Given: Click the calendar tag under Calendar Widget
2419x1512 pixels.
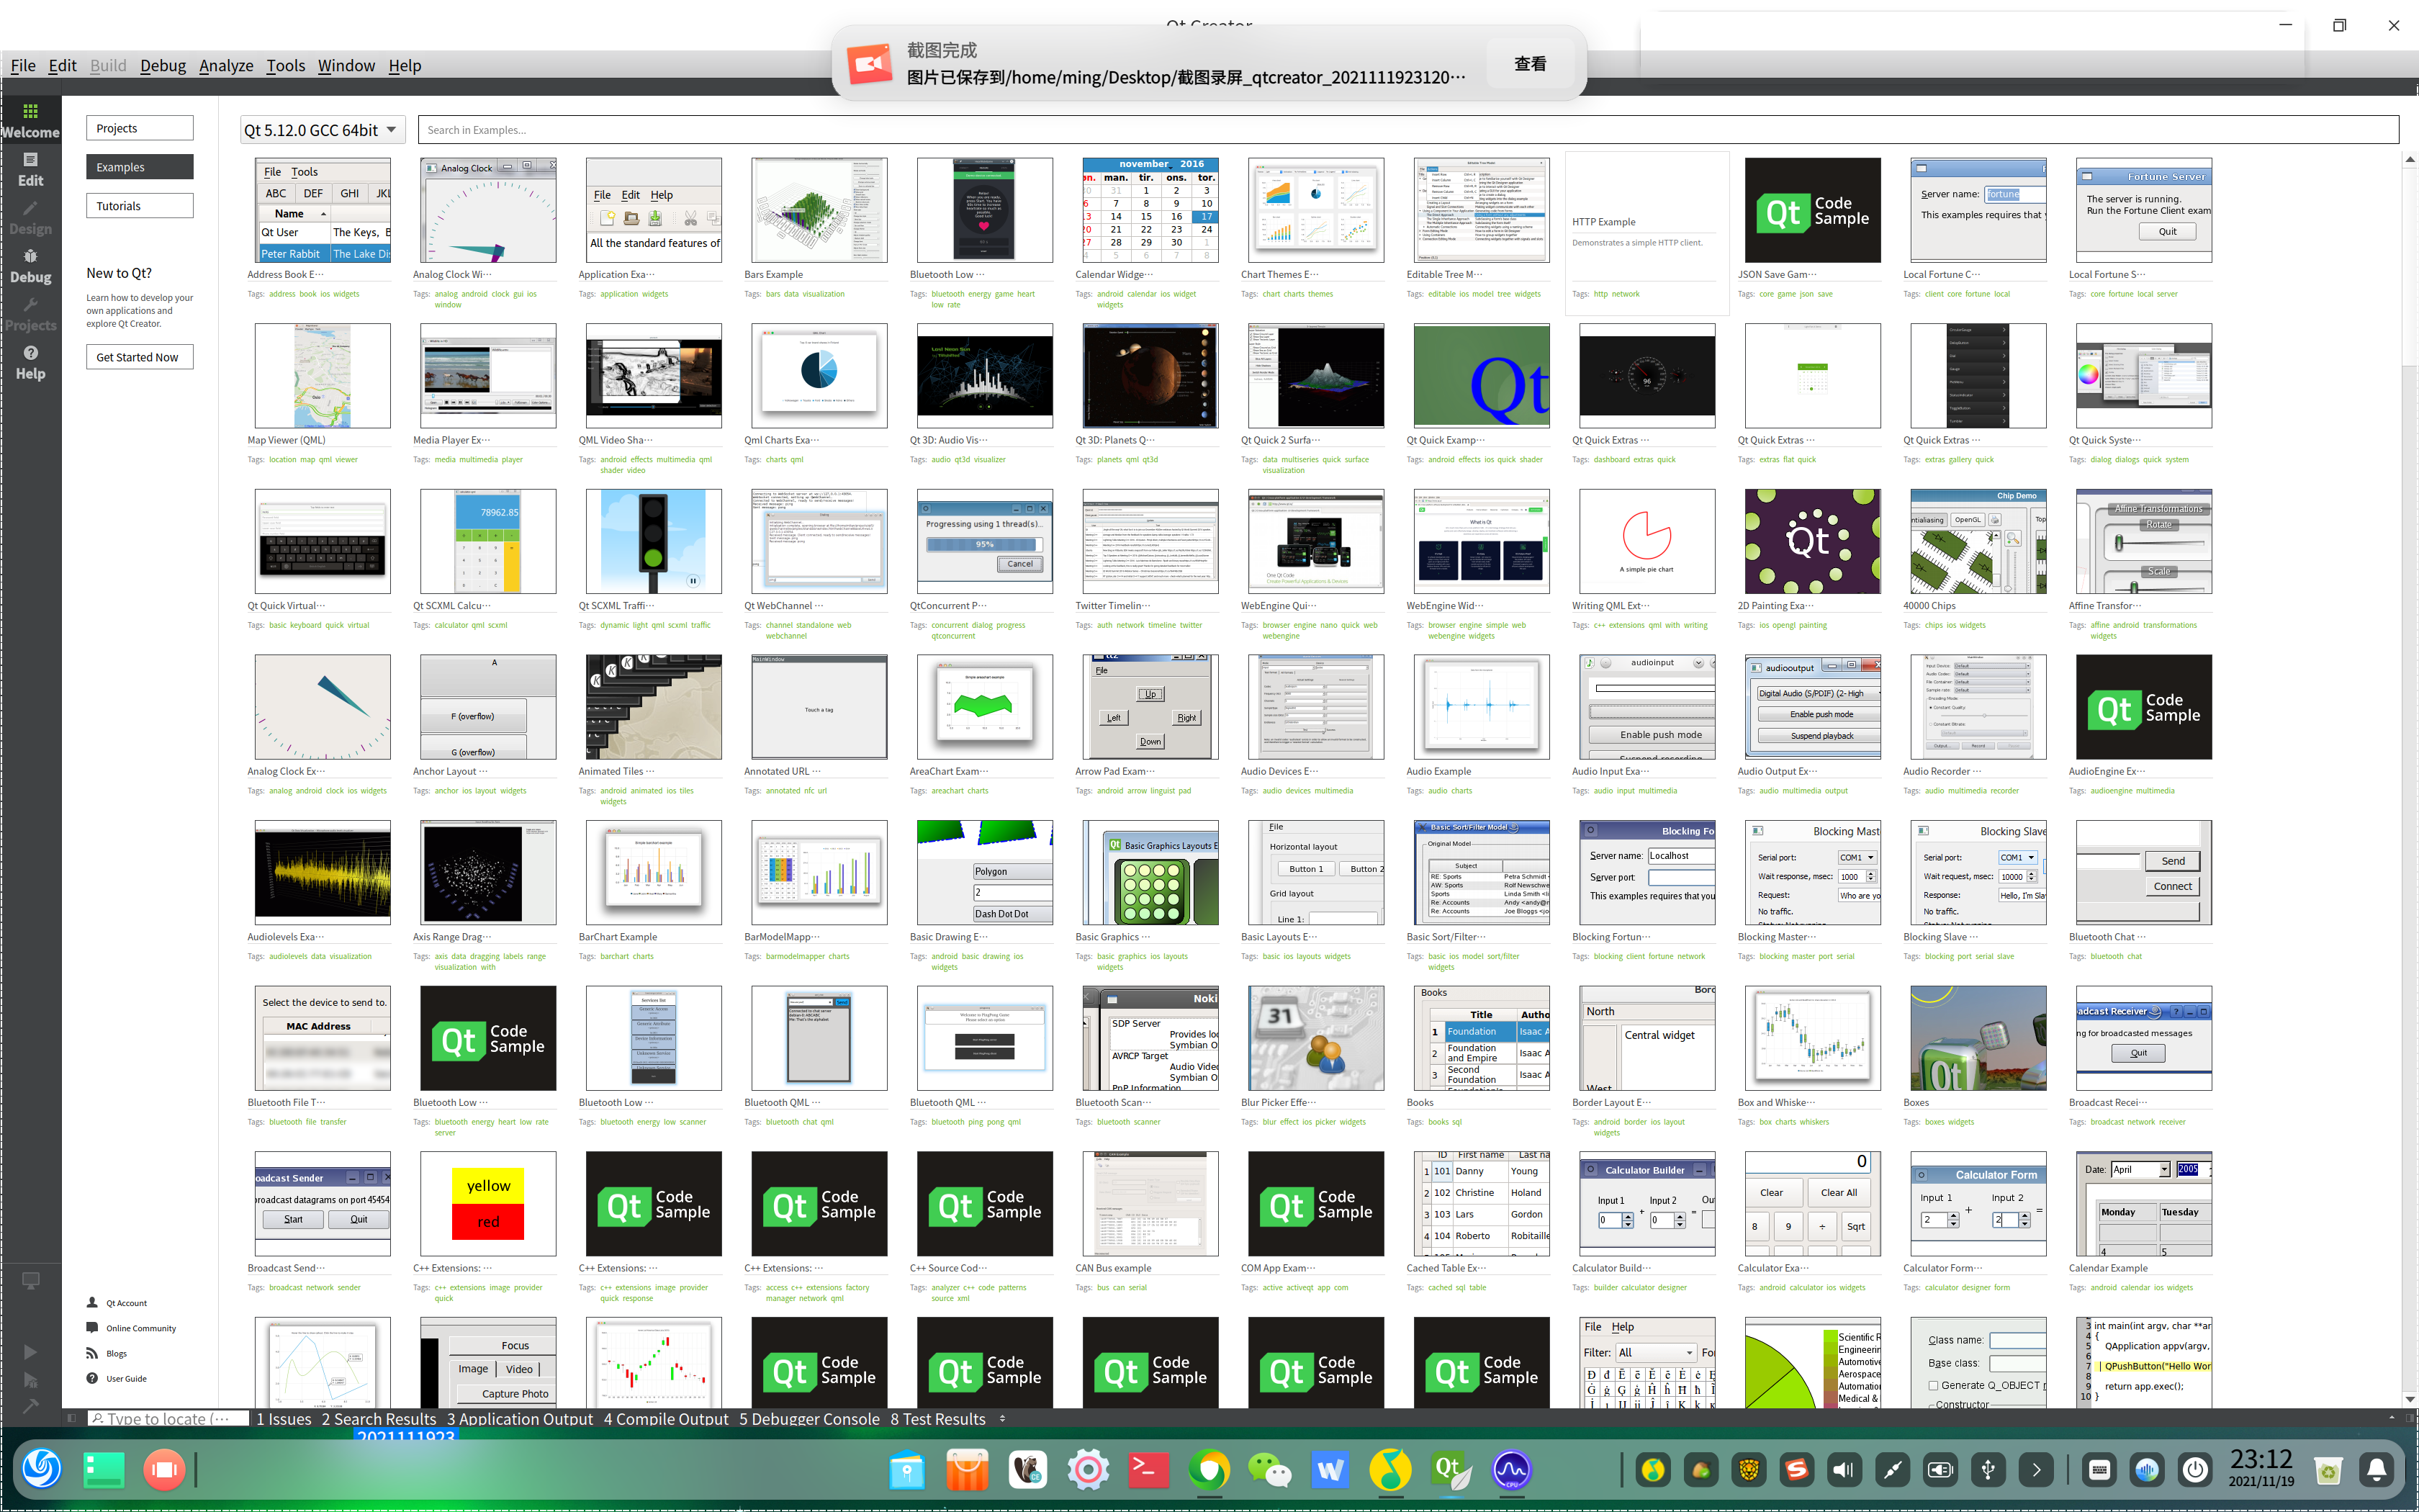Looking at the screenshot, I should tap(1142, 294).
